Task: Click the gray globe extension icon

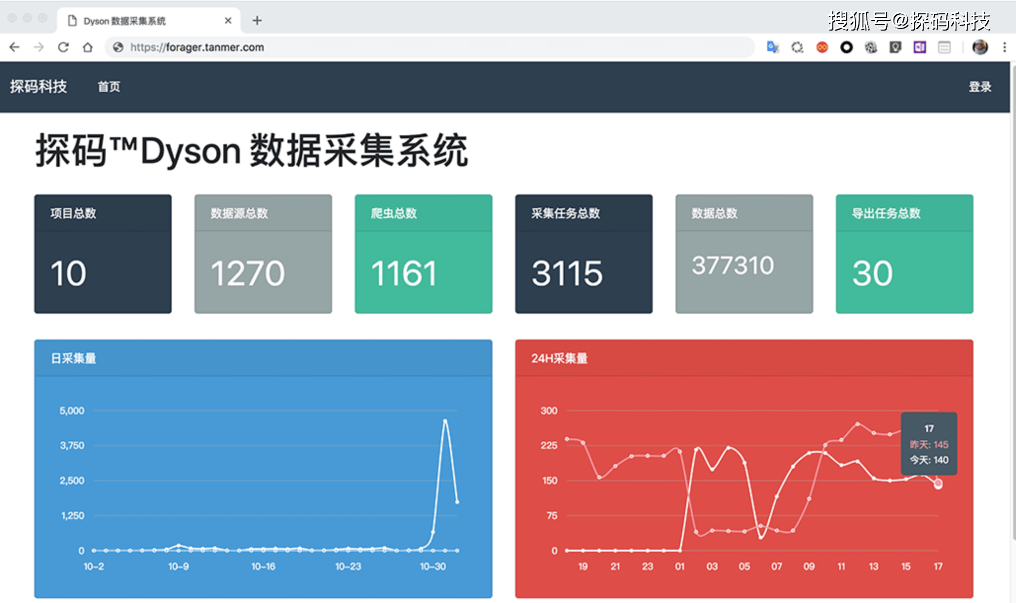Action: [871, 47]
